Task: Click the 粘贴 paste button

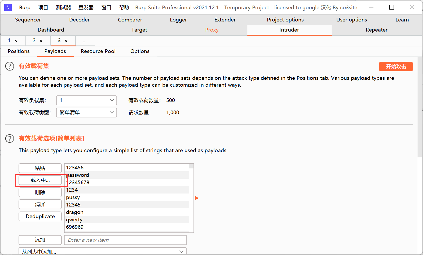Action: tap(40, 168)
